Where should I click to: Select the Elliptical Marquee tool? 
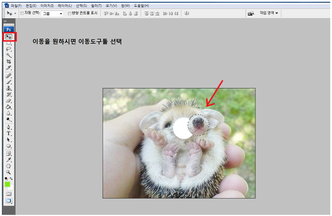9,43
